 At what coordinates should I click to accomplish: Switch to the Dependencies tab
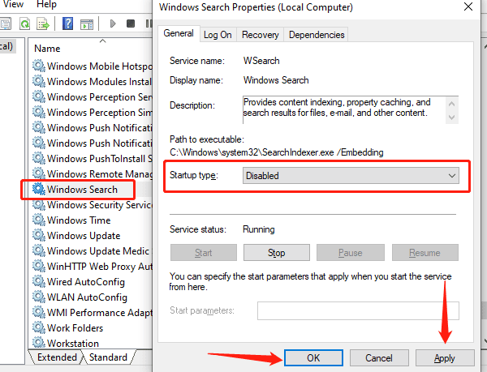tap(317, 35)
